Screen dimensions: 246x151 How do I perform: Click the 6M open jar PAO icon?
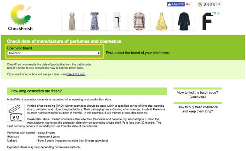[16, 113]
